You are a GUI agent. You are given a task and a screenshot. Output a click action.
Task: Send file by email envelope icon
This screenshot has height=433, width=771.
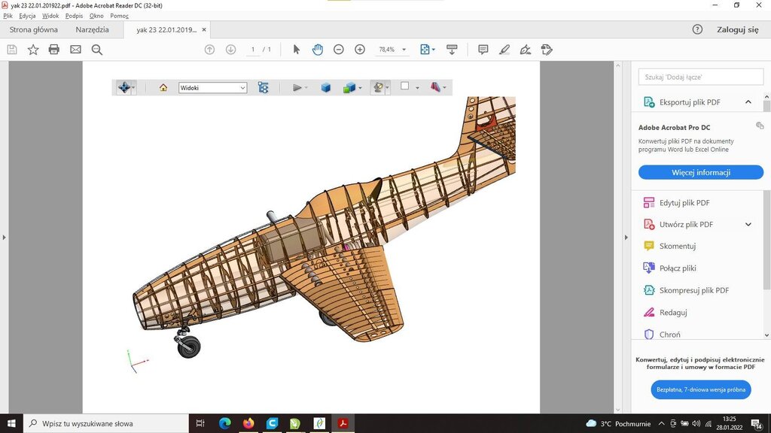pyautogui.click(x=75, y=50)
